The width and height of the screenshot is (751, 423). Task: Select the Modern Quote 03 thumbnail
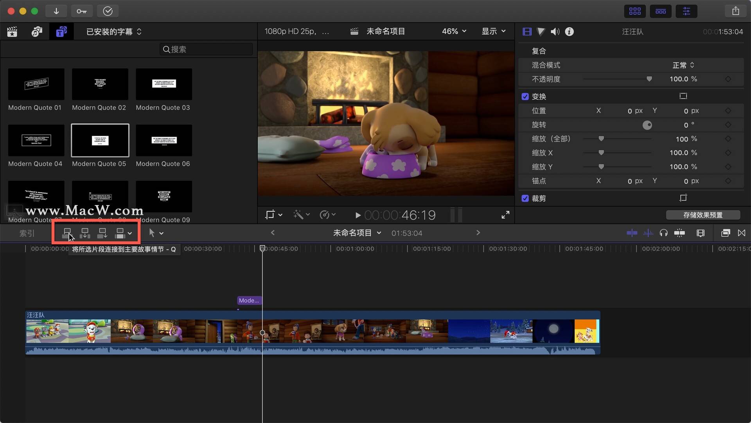[x=164, y=84]
